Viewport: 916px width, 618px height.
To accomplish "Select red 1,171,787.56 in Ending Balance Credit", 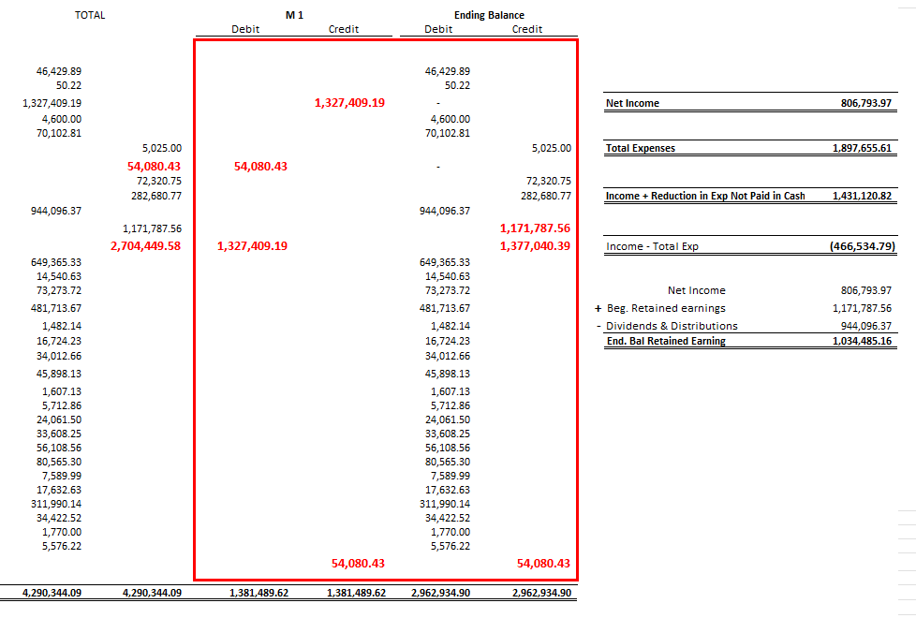I will [x=535, y=228].
